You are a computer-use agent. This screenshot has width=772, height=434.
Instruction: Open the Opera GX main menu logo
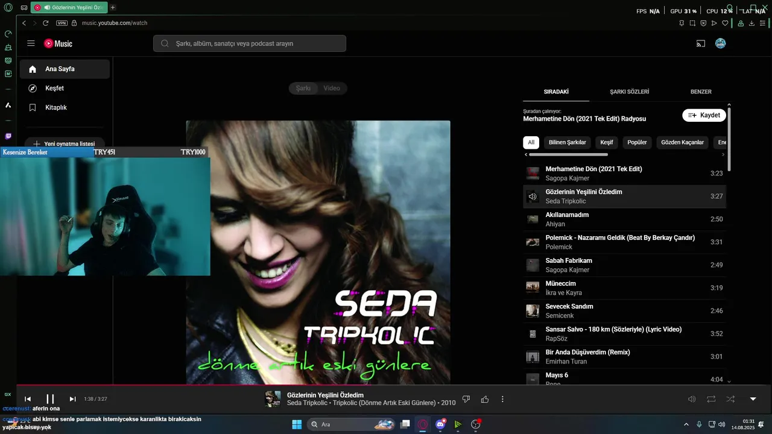(x=8, y=8)
